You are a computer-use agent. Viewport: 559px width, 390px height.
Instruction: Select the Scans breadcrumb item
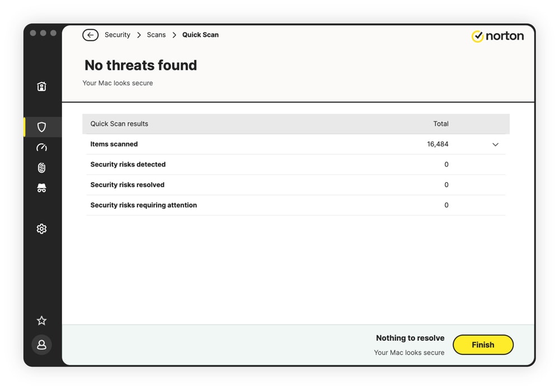pos(156,35)
